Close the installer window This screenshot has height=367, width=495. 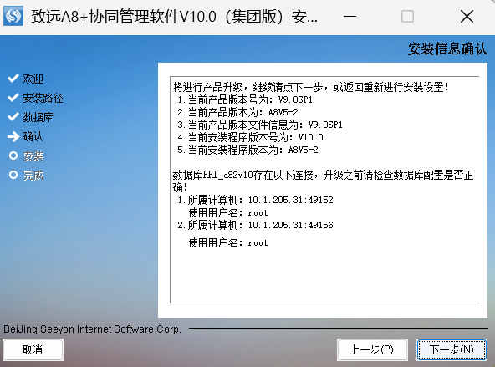point(467,17)
